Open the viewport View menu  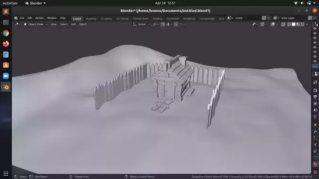click(x=54, y=24)
